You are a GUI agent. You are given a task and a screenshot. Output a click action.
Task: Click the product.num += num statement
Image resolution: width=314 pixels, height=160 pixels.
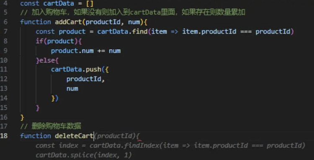tap(86, 51)
